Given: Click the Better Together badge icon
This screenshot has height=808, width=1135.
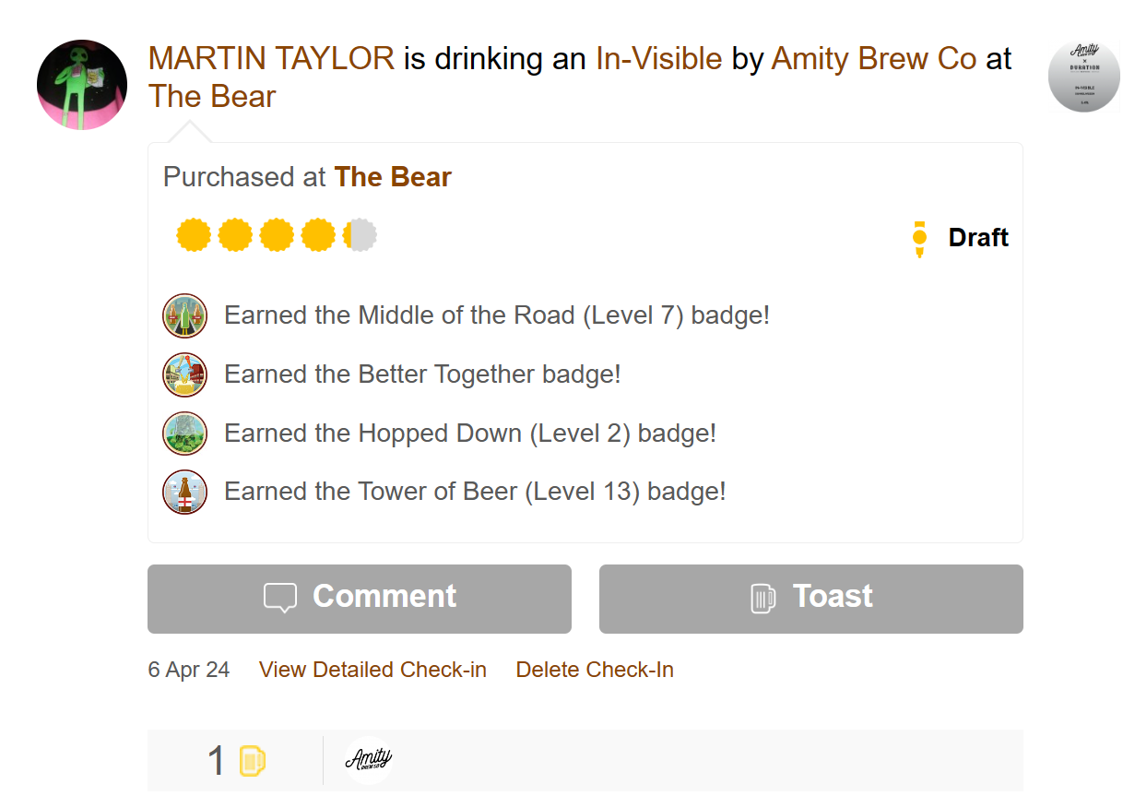Looking at the screenshot, I should [x=184, y=374].
